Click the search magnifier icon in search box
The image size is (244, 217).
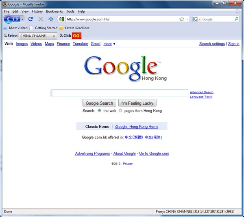click(x=236, y=19)
